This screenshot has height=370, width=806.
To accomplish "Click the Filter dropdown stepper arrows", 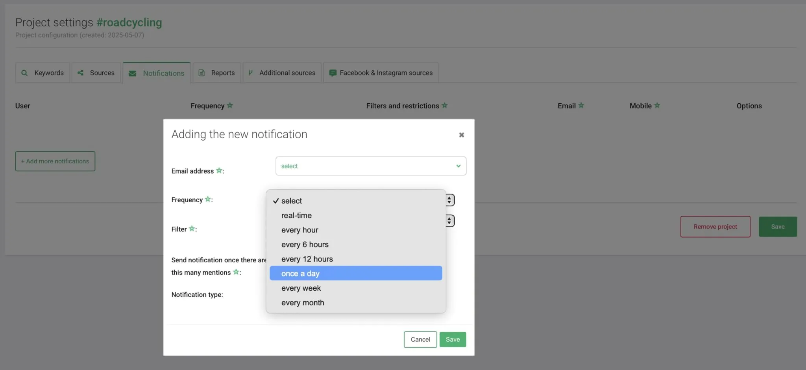I will pos(449,221).
